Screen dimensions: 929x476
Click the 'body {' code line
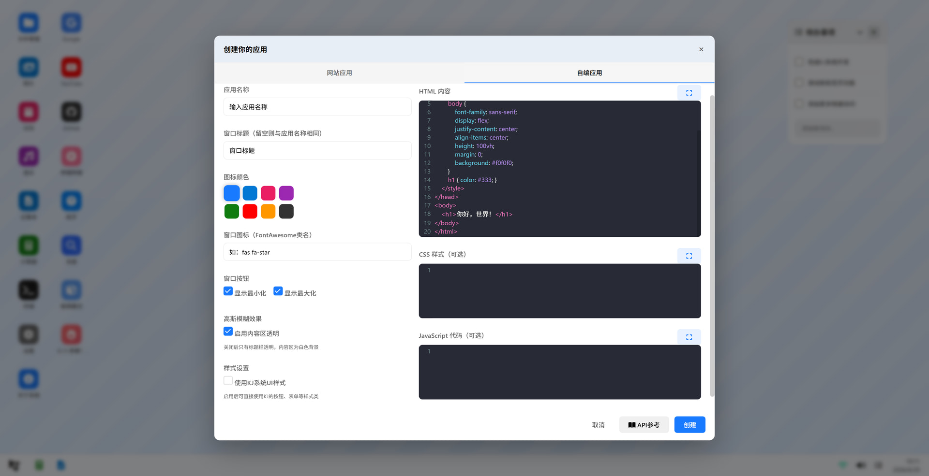point(457,103)
